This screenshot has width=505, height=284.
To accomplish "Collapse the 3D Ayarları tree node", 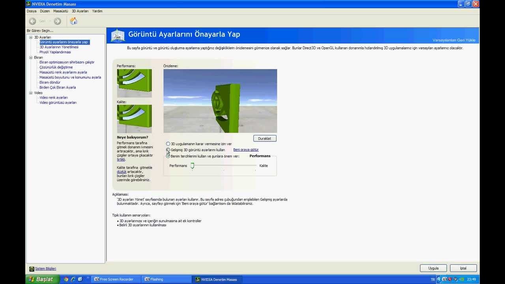I will coord(31,37).
